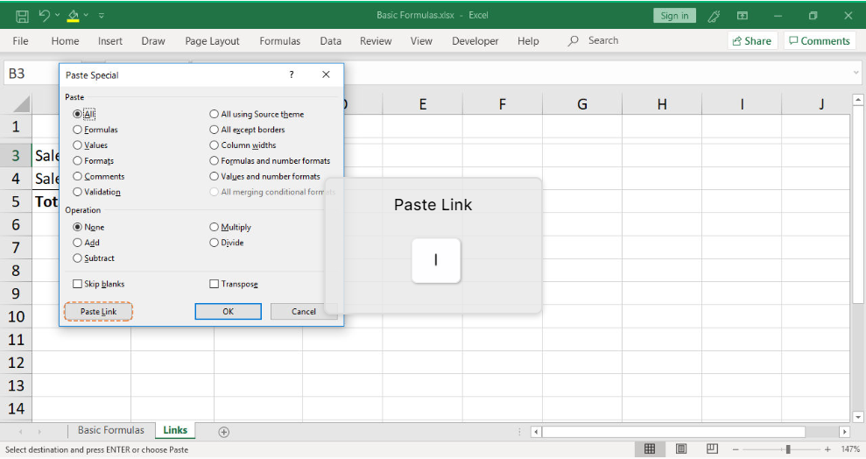The image size is (866, 459).
Task: Open the Data ribbon tab
Action: (330, 41)
